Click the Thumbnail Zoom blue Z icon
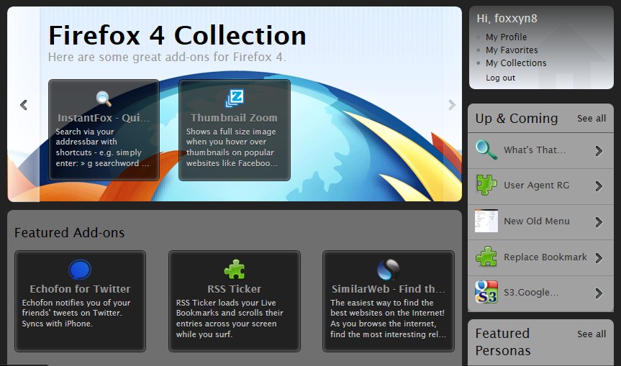 click(235, 99)
